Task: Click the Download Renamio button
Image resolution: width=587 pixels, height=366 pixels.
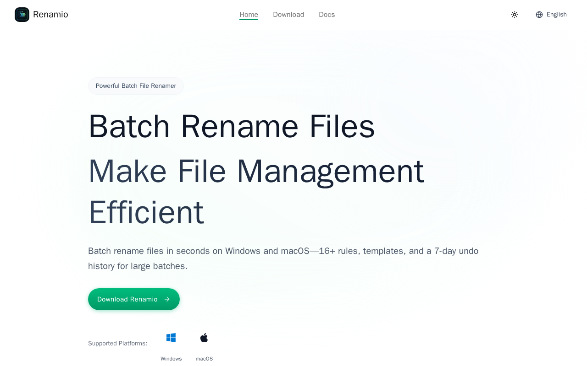Action: (x=134, y=299)
